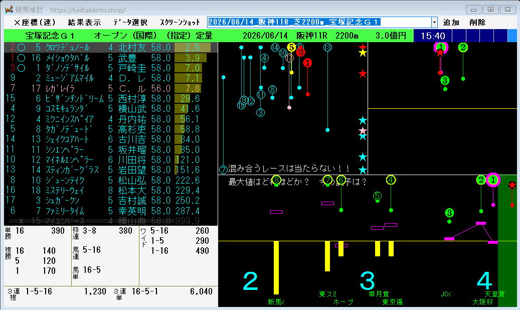
Task: Toggle the circle mark beside クロワデュノール
Action: tap(21, 48)
